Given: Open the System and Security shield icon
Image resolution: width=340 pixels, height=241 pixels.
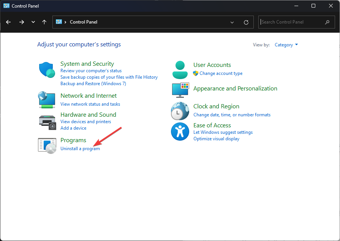Looking at the screenshot, I should pyautogui.click(x=47, y=70).
